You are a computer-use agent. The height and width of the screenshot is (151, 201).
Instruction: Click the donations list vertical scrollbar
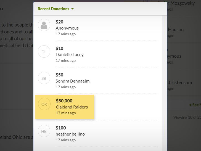(x=165, y=83)
